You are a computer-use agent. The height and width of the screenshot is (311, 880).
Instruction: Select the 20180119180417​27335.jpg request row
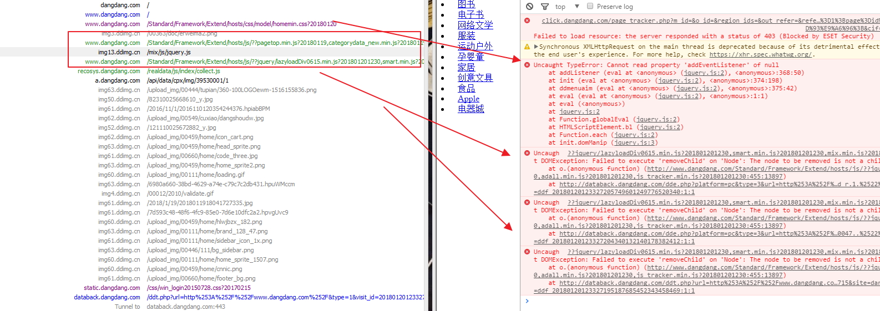pos(212,203)
